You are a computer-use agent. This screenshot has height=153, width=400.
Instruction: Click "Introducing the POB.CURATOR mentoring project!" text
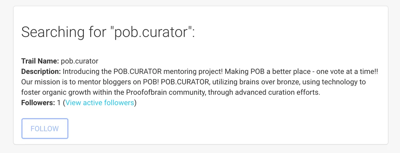click(x=143, y=71)
